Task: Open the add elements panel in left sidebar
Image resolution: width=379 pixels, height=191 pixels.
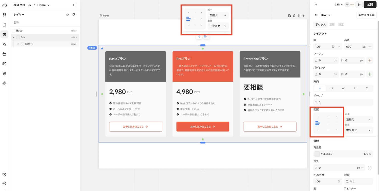Action: (x=4, y=15)
